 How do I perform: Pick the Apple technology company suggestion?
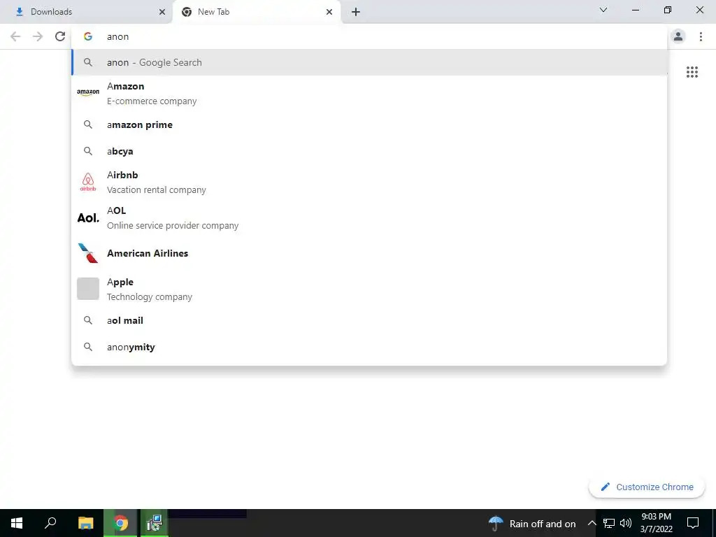[369, 289]
